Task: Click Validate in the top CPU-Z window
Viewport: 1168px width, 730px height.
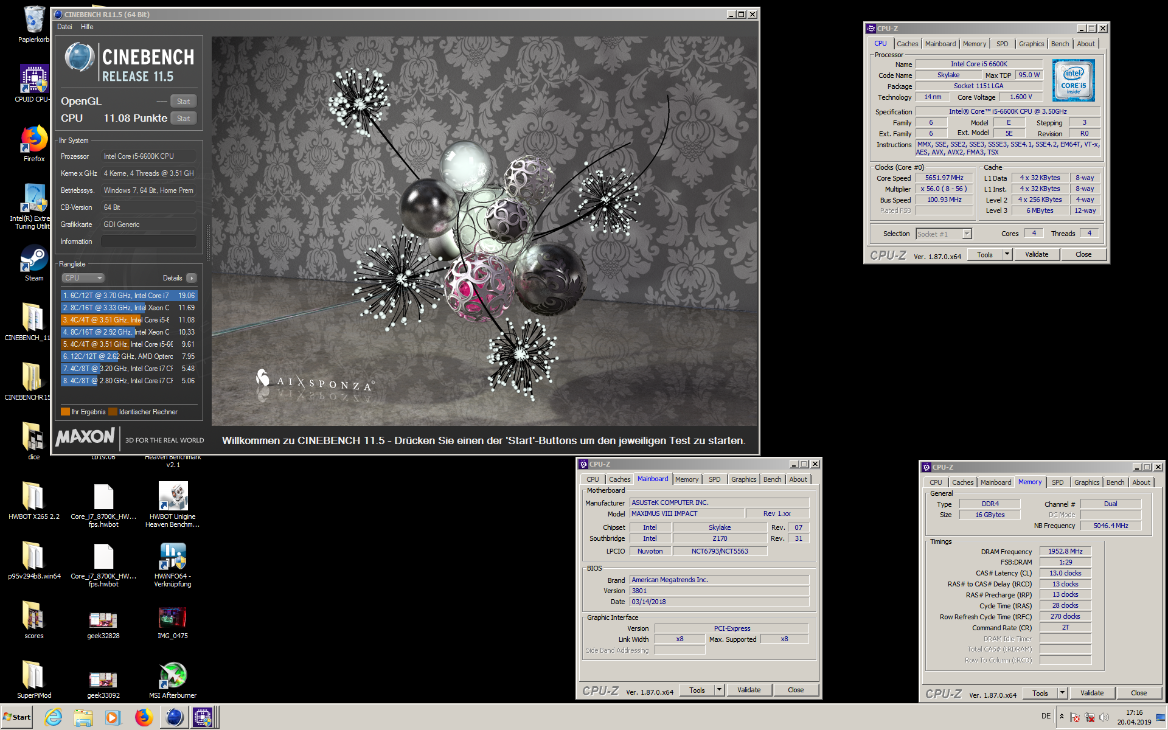Action: [1037, 255]
